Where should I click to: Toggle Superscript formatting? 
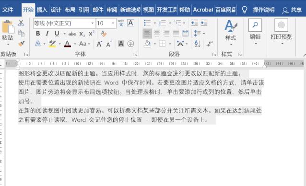coord(91,34)
